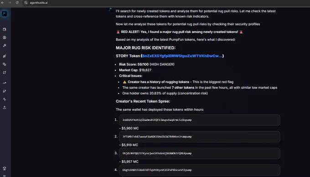This screenshot has width=310, height=177.
Task: Open site info icon beside the URL
Action: tap(26, 3)
